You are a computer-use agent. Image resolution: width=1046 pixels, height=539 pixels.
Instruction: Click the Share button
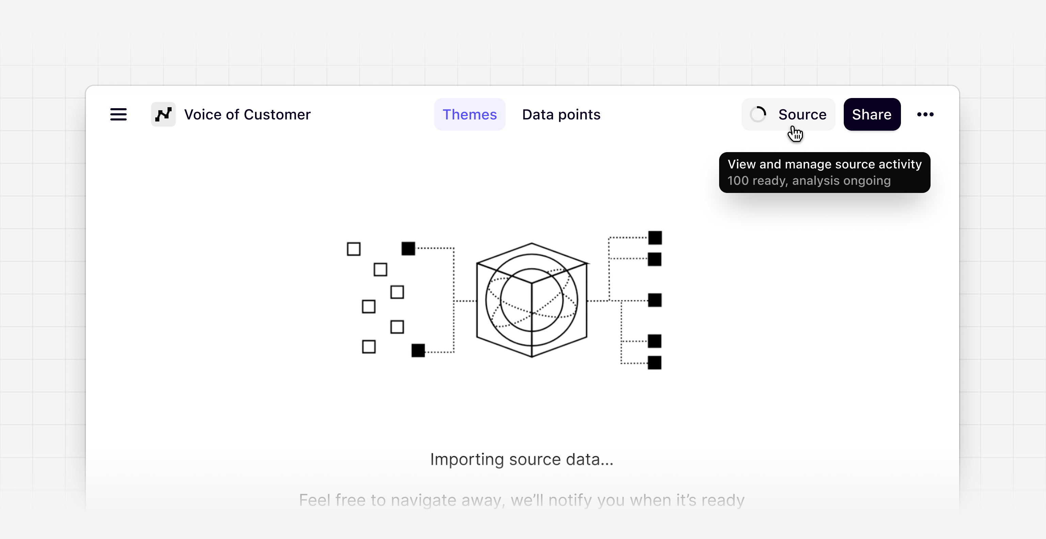point(872,114)
